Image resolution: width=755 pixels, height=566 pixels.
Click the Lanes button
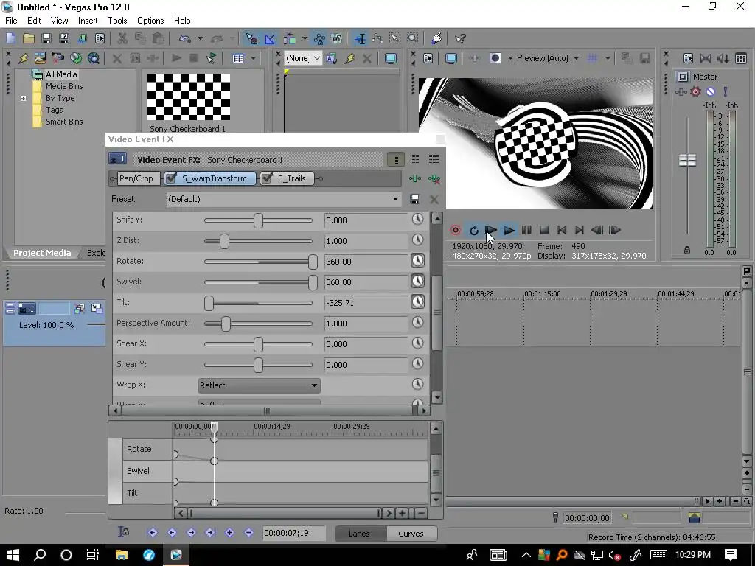pos(359,534)
